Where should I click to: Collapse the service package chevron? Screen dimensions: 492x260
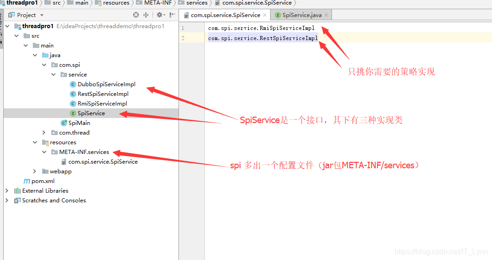coord(53,75)
